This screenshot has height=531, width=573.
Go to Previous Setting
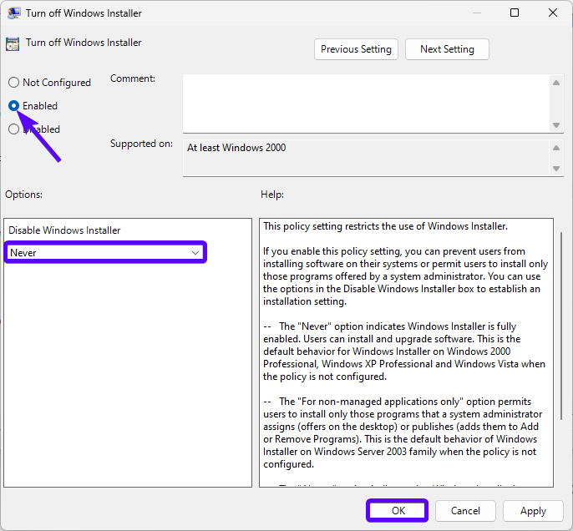pyautogui.click(x=356, y=49)
